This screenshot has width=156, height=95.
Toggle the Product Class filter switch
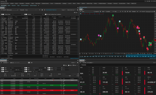[2, 14]
